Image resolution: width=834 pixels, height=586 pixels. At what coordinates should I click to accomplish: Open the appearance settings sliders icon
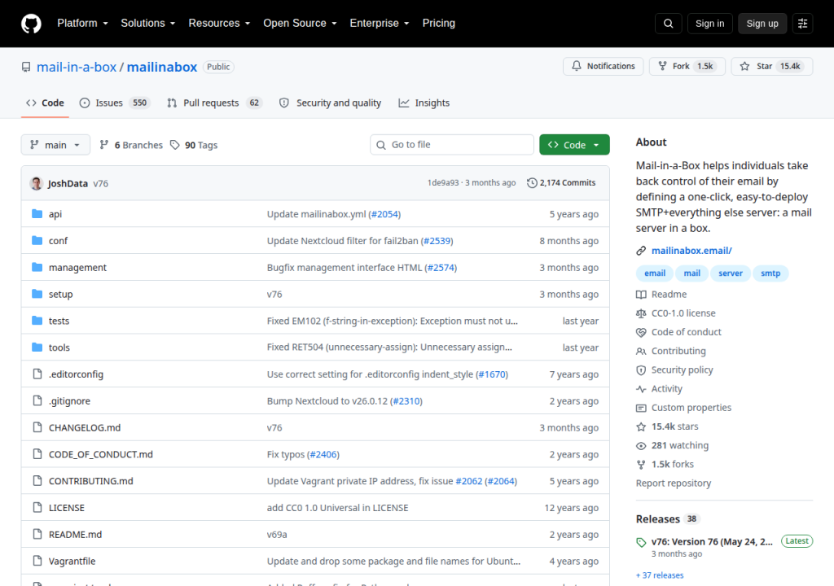[802, 24]
